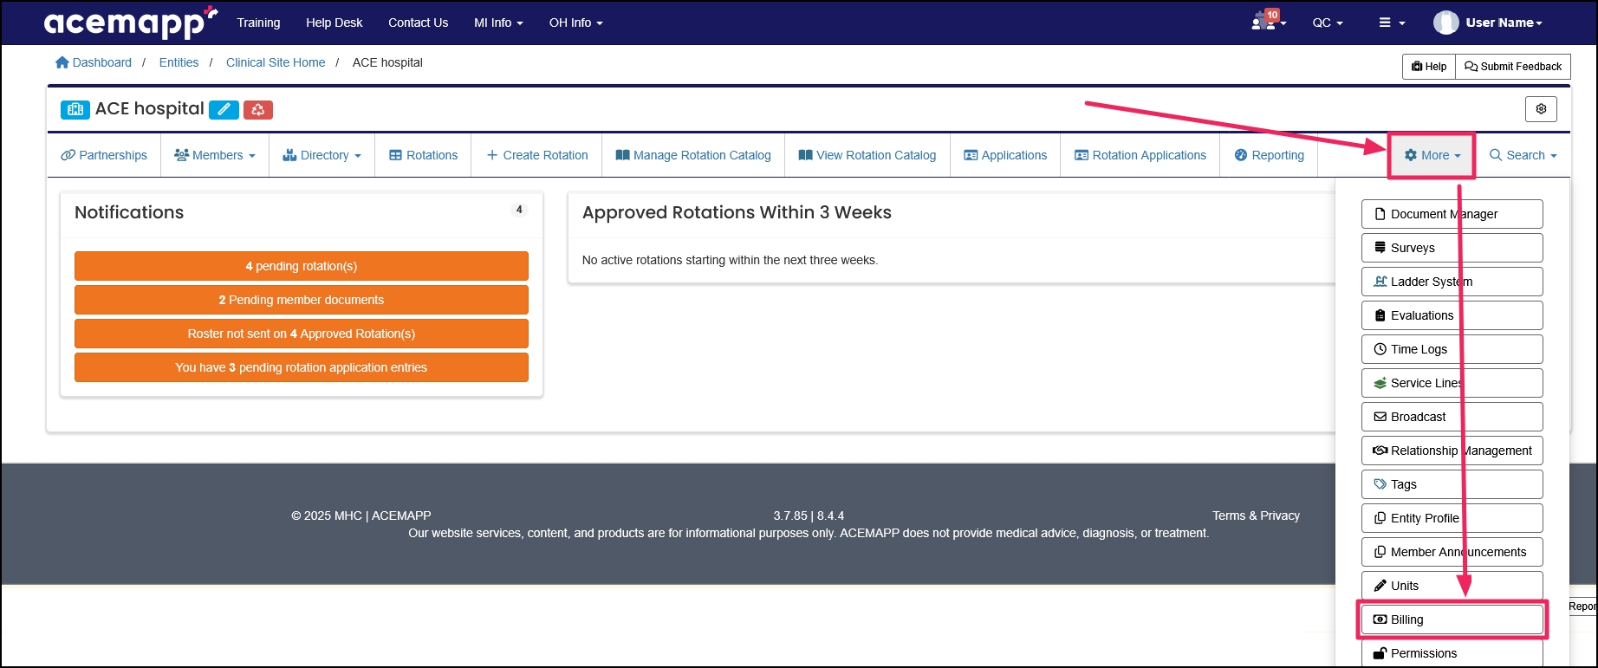The image size is (1598, 668).
Task: Open the Search dropdown tab
Action: coord(1523,155)
